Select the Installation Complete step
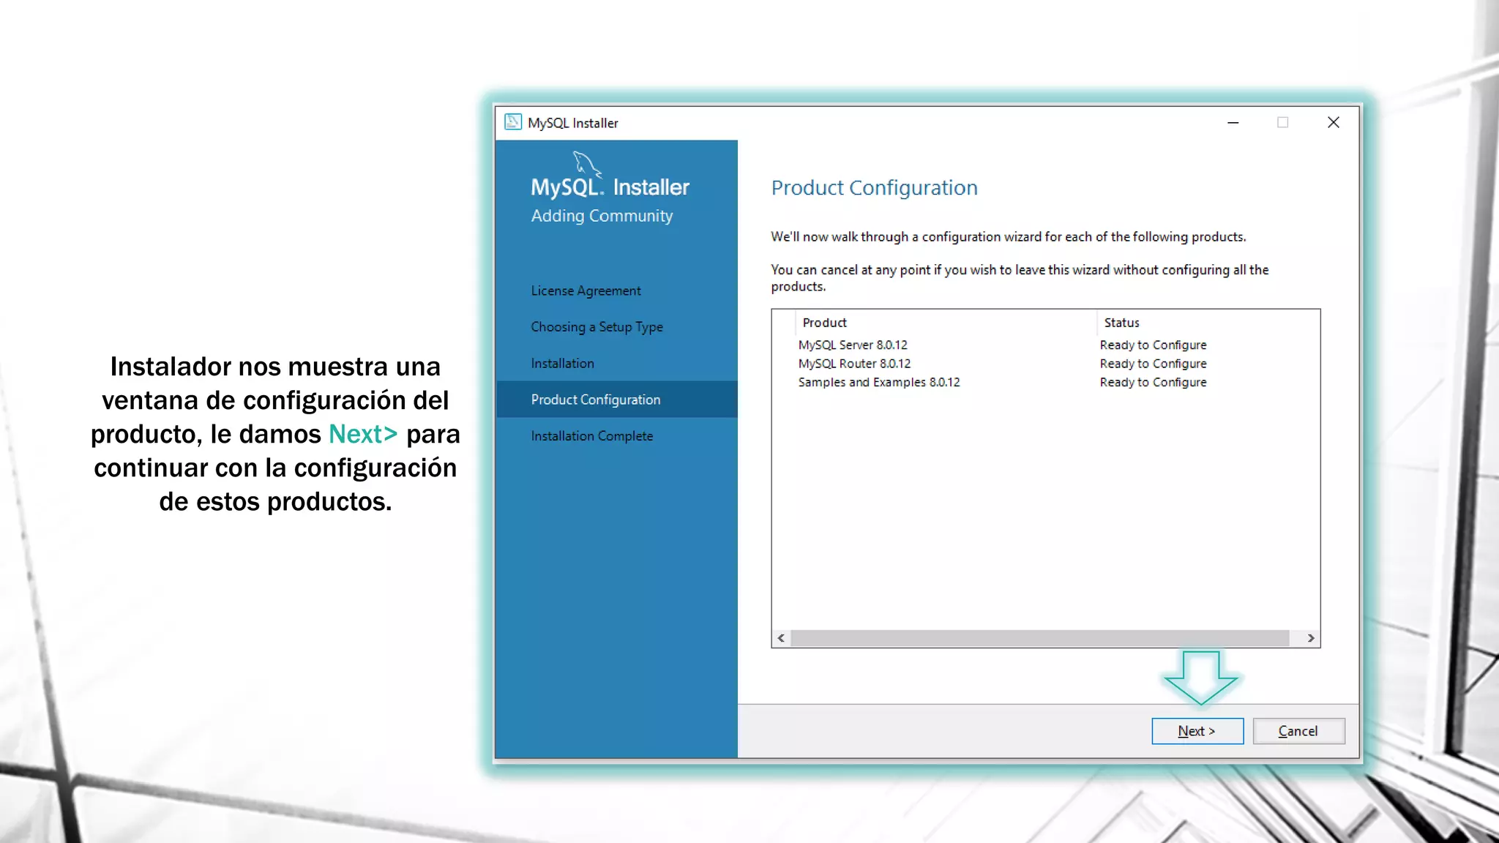The height and width of the screenshot is (843, 1499). 592,436
